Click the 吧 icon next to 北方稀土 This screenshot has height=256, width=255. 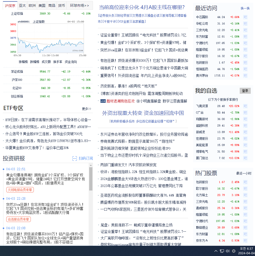tap(245, 195)
